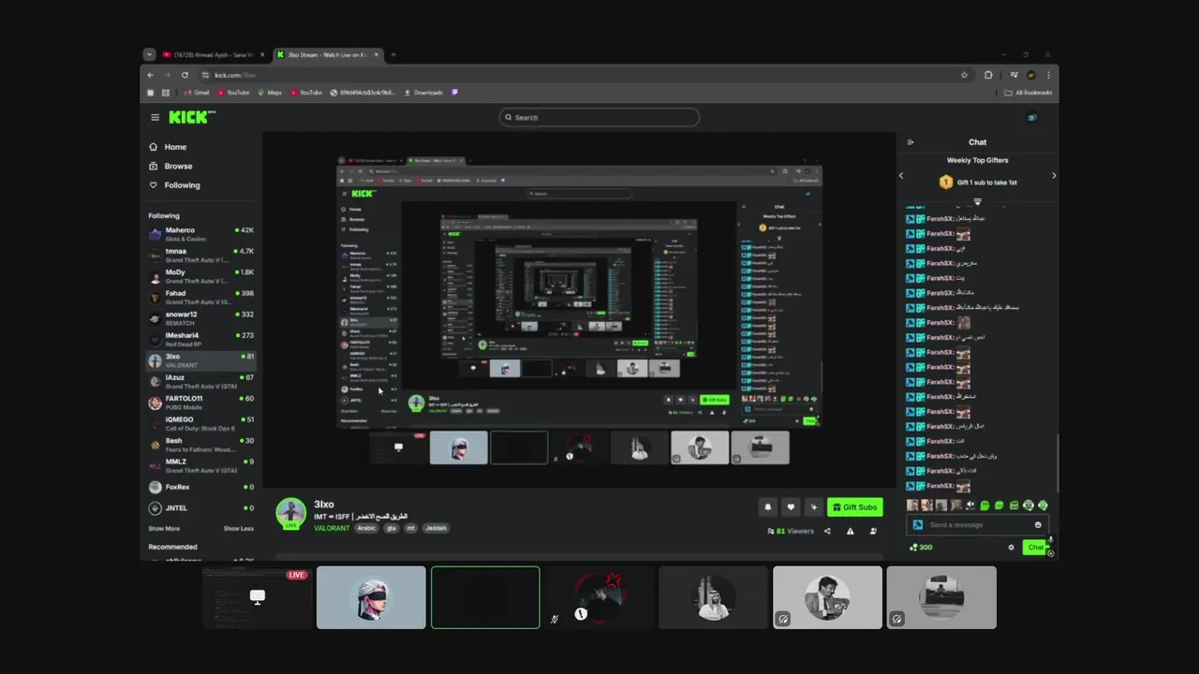Image resolution: width=1199 pixels, height=674 pixels.
Task: Collapse the list with Show Less
Action: 238,529
